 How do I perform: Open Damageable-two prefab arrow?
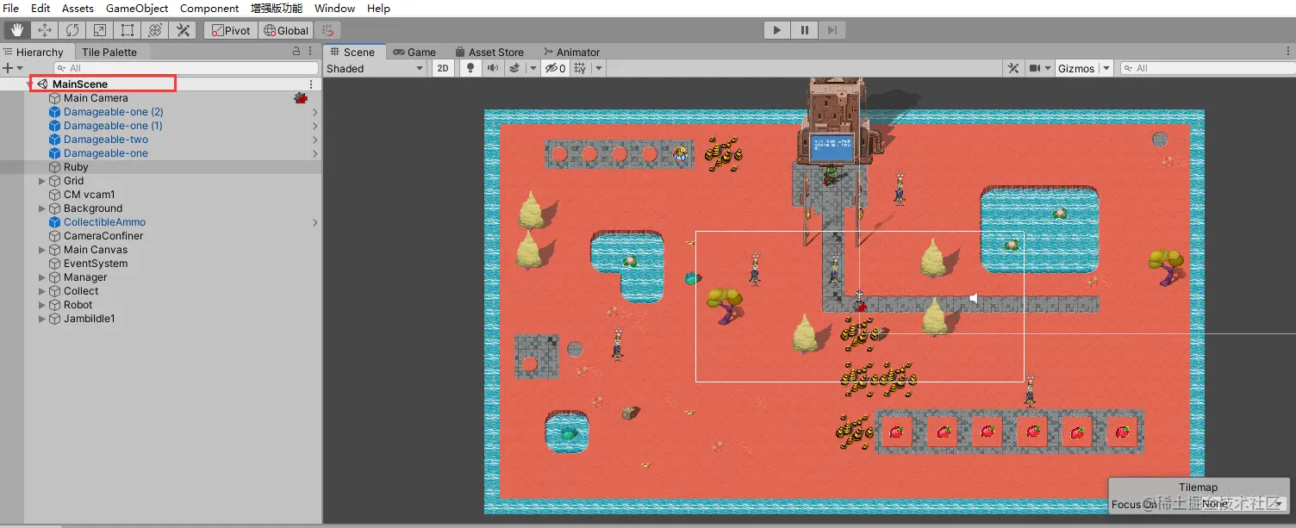tap(315, 140)
